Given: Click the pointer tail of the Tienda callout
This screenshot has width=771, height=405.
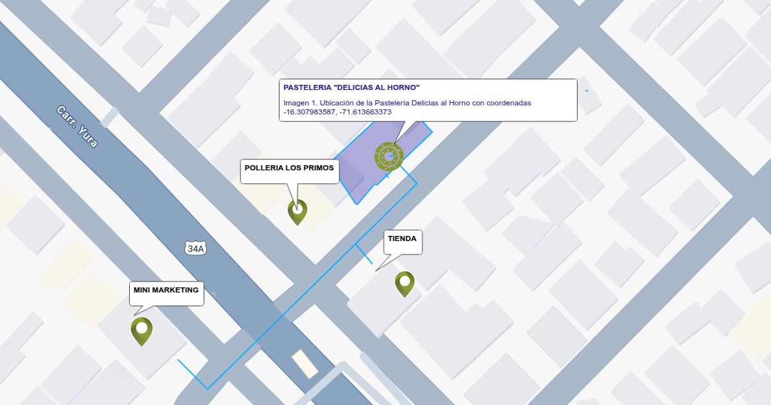Looking at the screenshot, I should 384,262.
